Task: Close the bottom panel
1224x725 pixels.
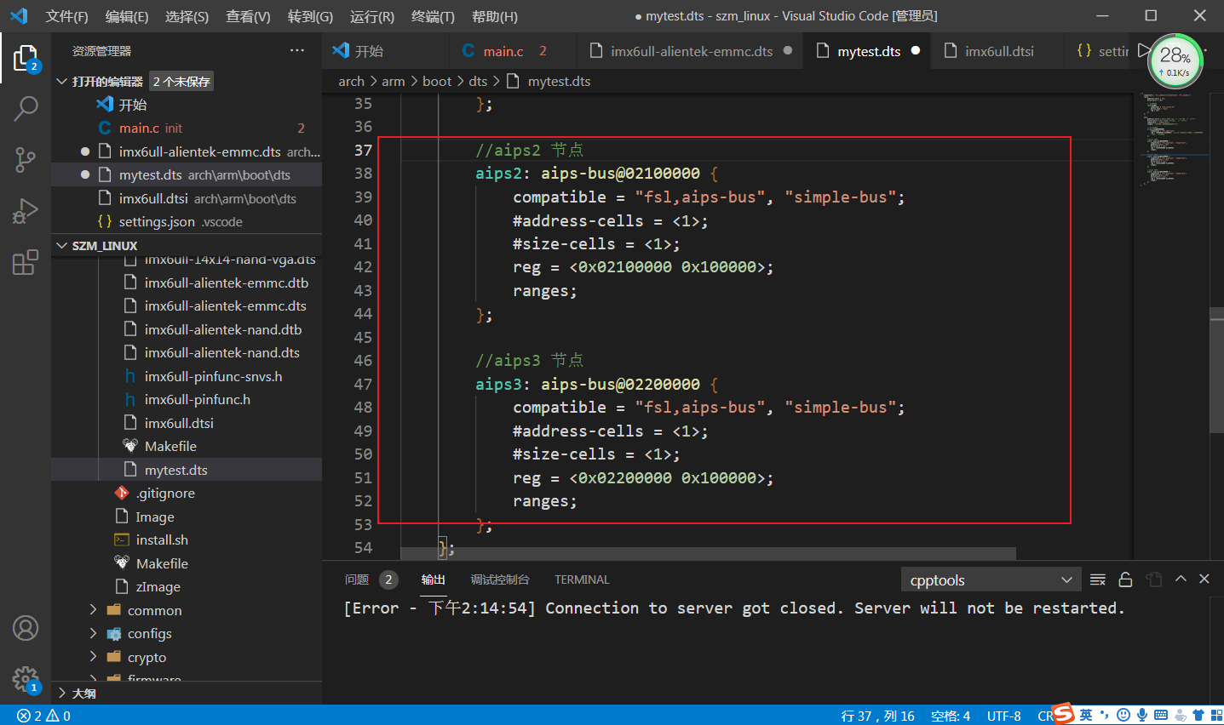Action: (1204, 579)
